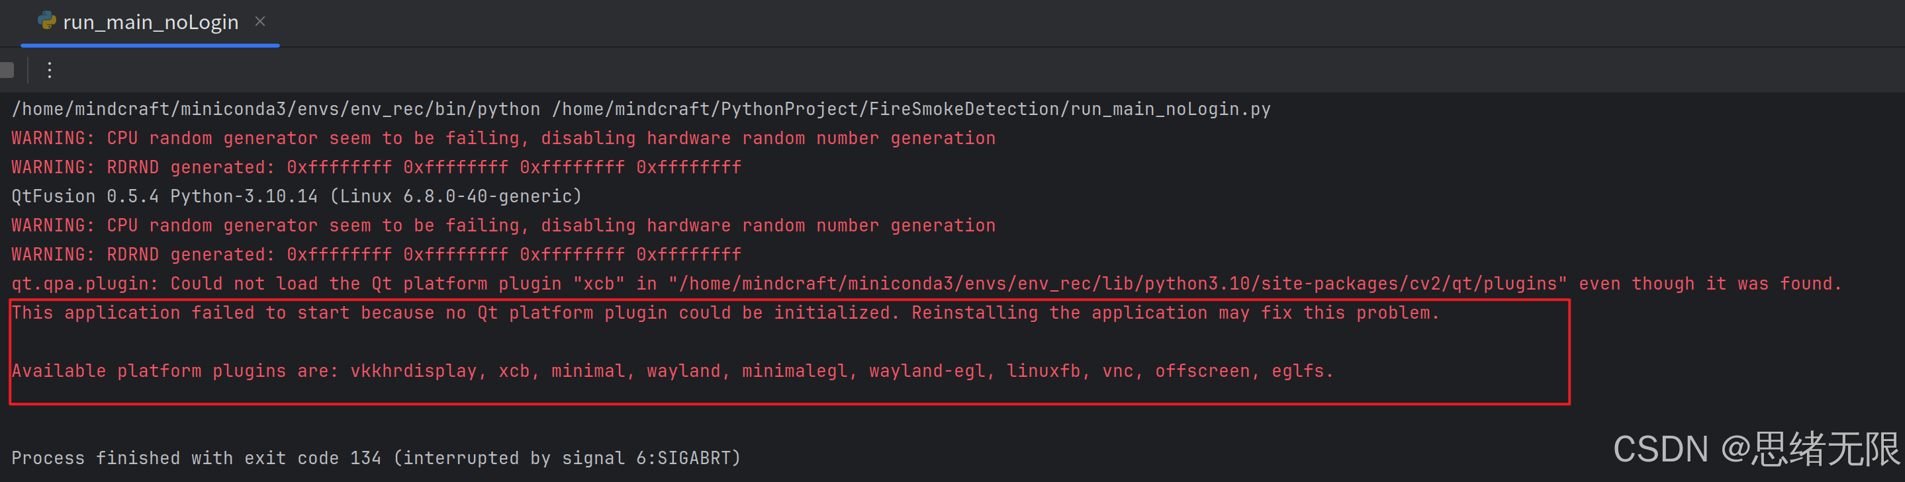1905x482 pixels.
Task: Click the first RDRND generated warning line
Action: (x=376, y=167)
